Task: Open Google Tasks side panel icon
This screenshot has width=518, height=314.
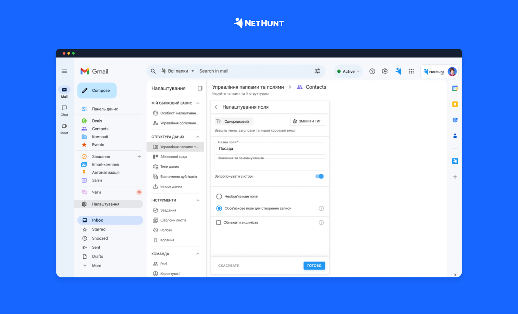Action: [455, 120]
